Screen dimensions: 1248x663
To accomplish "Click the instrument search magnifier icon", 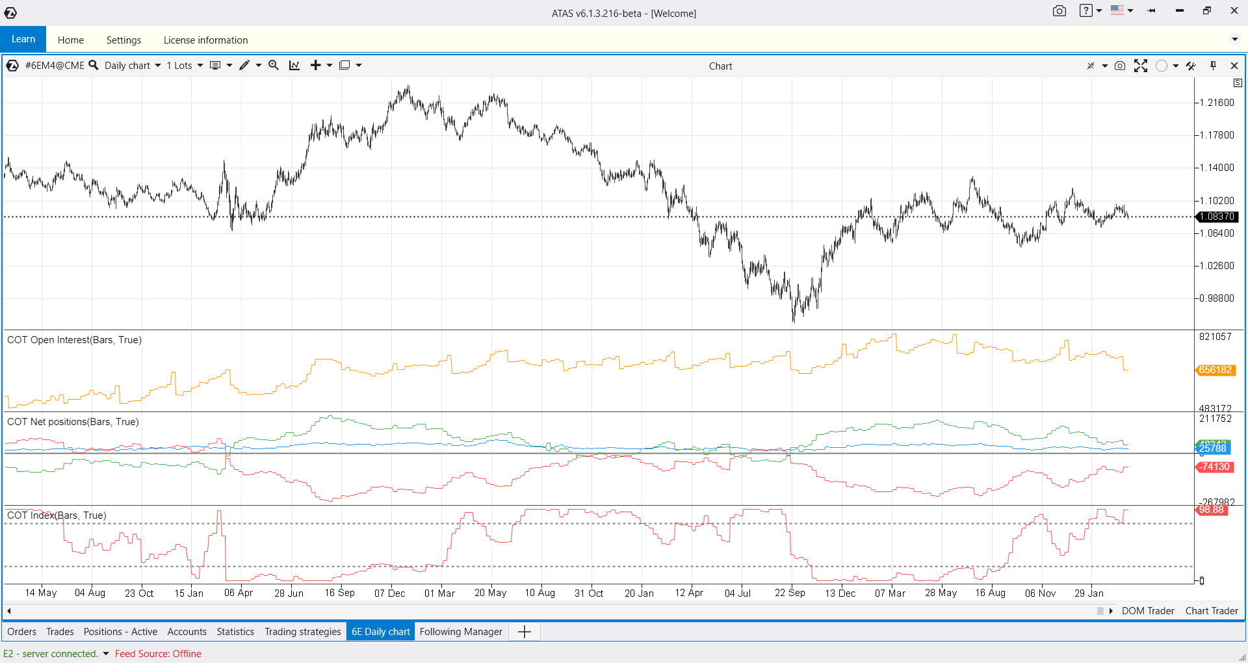I will coord(94,65).
